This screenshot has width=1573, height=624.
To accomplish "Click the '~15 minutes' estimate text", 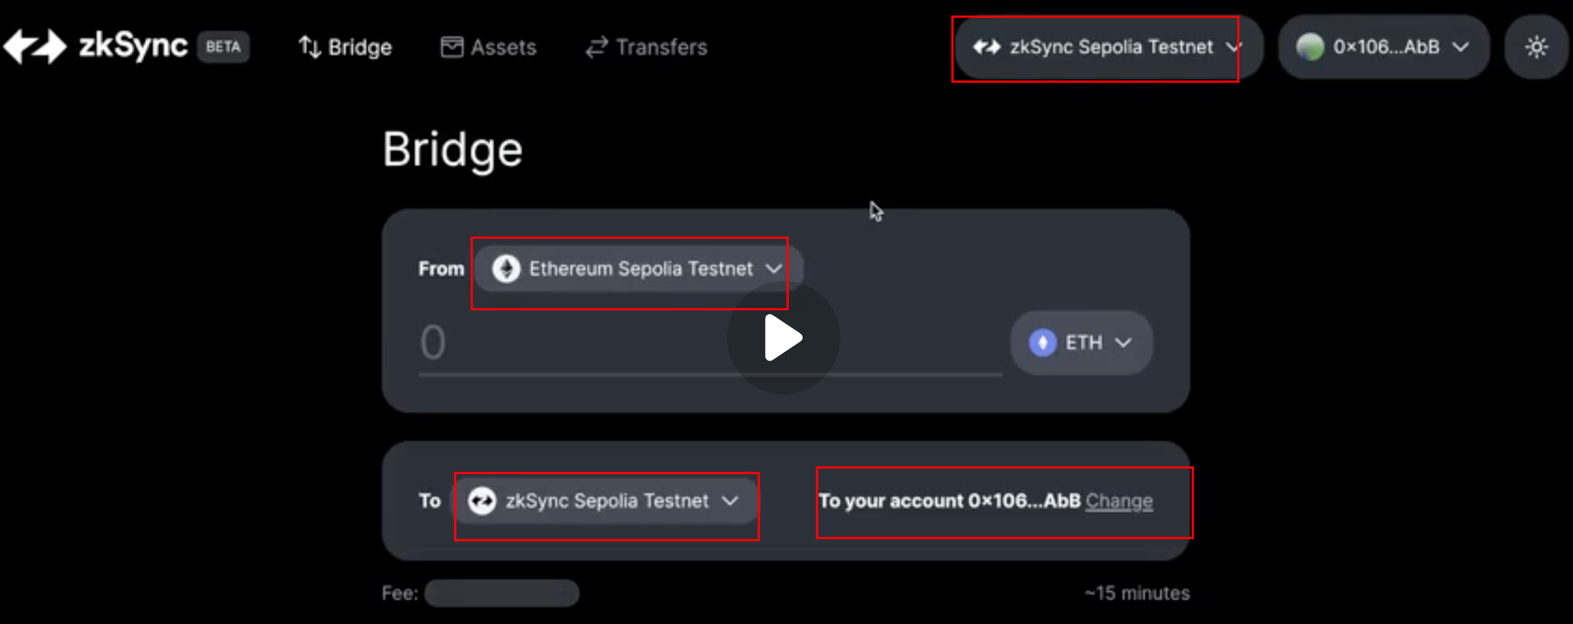I will tap(1137, 593).
